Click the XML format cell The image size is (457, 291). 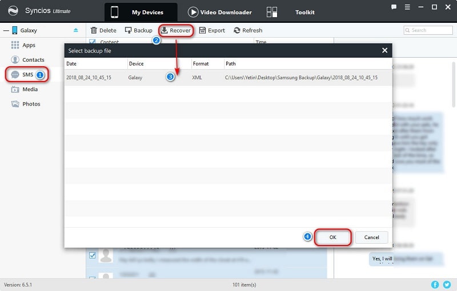[197, 78]
